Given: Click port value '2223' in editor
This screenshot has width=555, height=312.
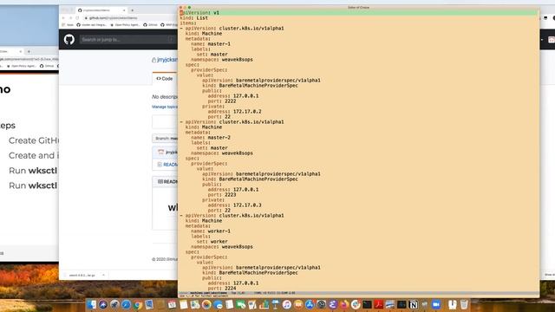Looking at the screenshot, I should (230, 194).
